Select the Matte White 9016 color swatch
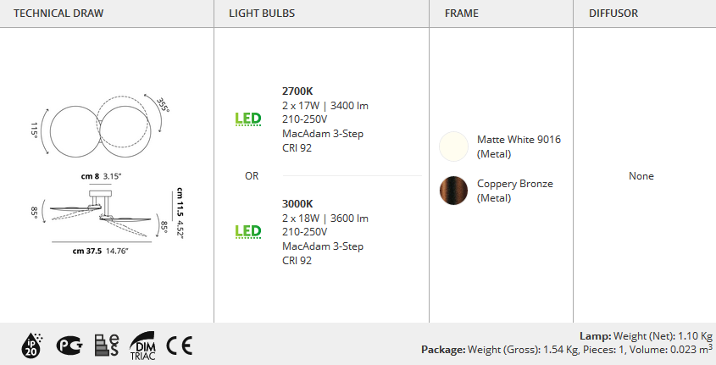The height and width of the screenshot is (365, 716). [453, 147]
